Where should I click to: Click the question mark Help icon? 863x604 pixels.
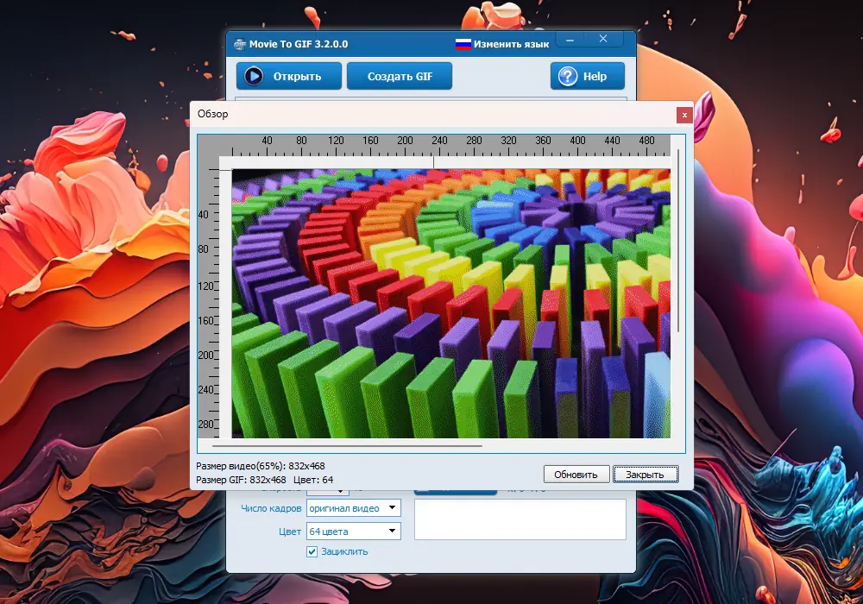[x=568, y=76]
